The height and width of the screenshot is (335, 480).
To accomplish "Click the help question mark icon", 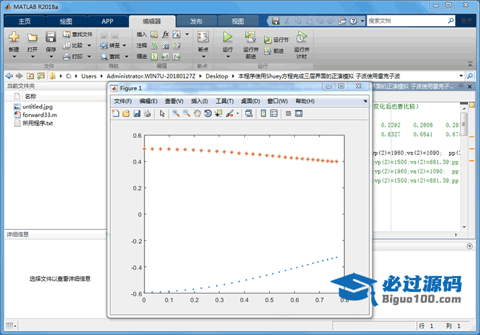I will 353,21.
